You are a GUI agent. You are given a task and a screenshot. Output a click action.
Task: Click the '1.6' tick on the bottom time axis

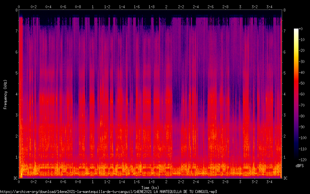coord(137,182)
